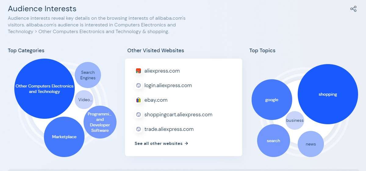Click the globe icon beside shoppingcart.aliexpress.com

[138, 115]
